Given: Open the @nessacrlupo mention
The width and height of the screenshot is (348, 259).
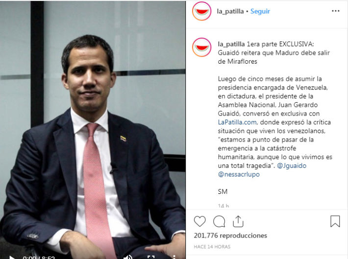Looking at the screenshot, I should [x=239, y=174].
